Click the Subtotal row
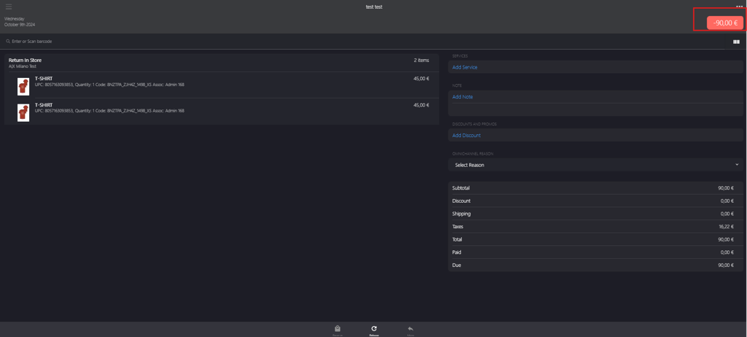The height and width of the screenshot is (337, 747). [595, 187]
